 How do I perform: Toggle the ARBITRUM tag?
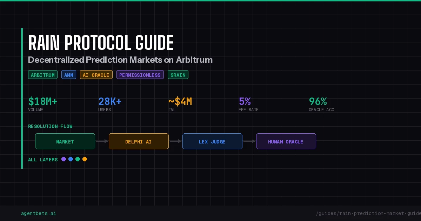pos(43,74)
